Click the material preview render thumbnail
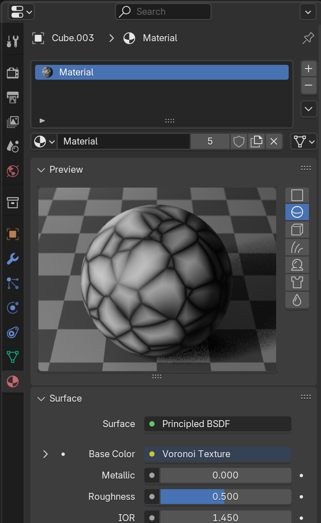The width and height of the screenshot is (321, 523). pyautogui.click(x=157, y=279)
